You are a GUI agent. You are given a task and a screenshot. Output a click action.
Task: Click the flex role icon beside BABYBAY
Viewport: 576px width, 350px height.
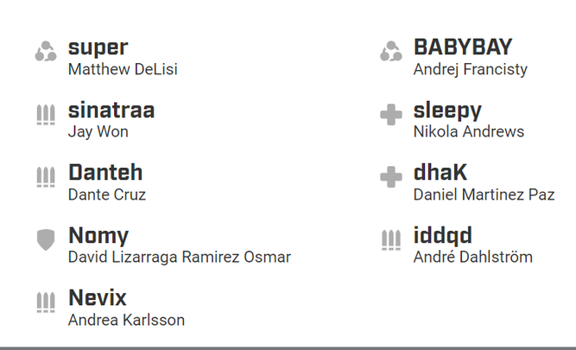pyautogui.click(x=391, y=51)
